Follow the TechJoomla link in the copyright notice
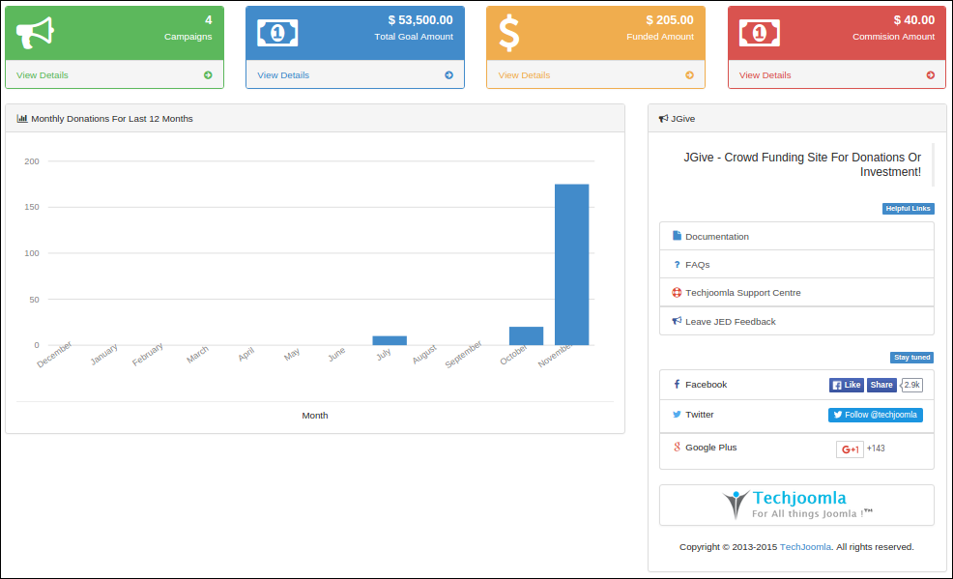Image resolution: width=953 pixels, height=579 pixels. (805, 546)
